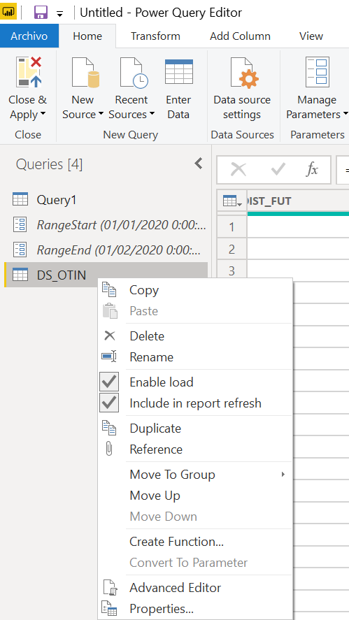Switch to the Add Column tab

240,36
